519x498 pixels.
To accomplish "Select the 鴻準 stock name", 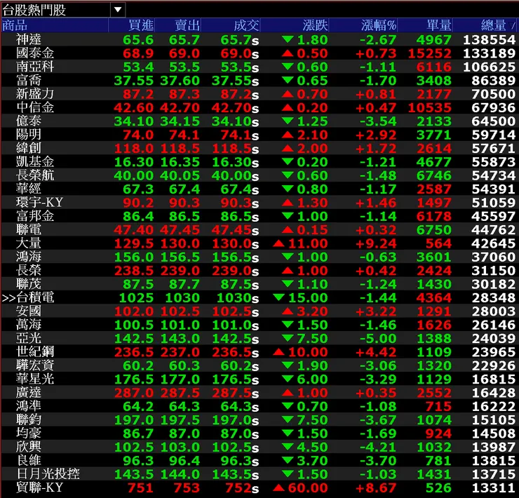I will click(29, 406).
